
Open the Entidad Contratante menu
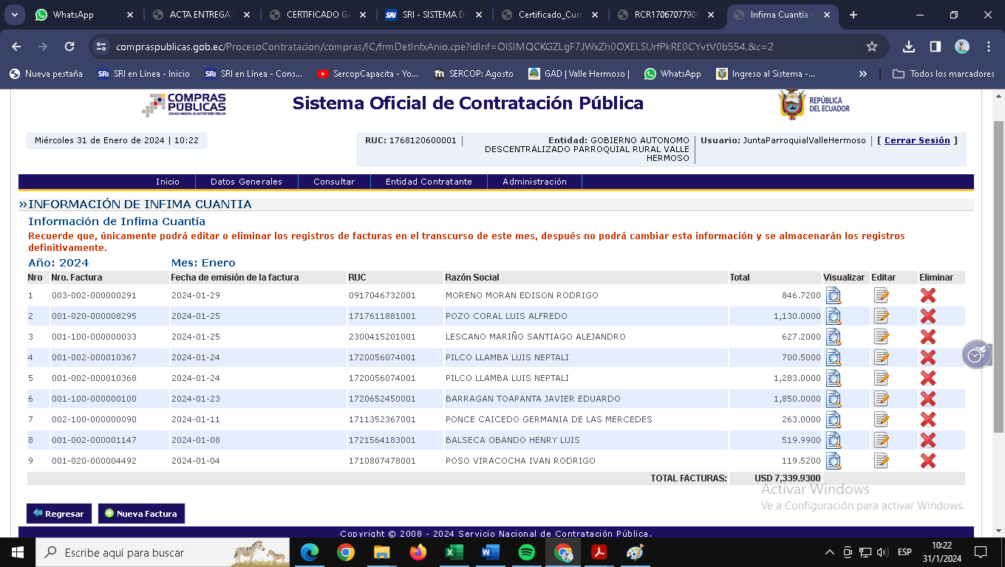click(429, 182)
